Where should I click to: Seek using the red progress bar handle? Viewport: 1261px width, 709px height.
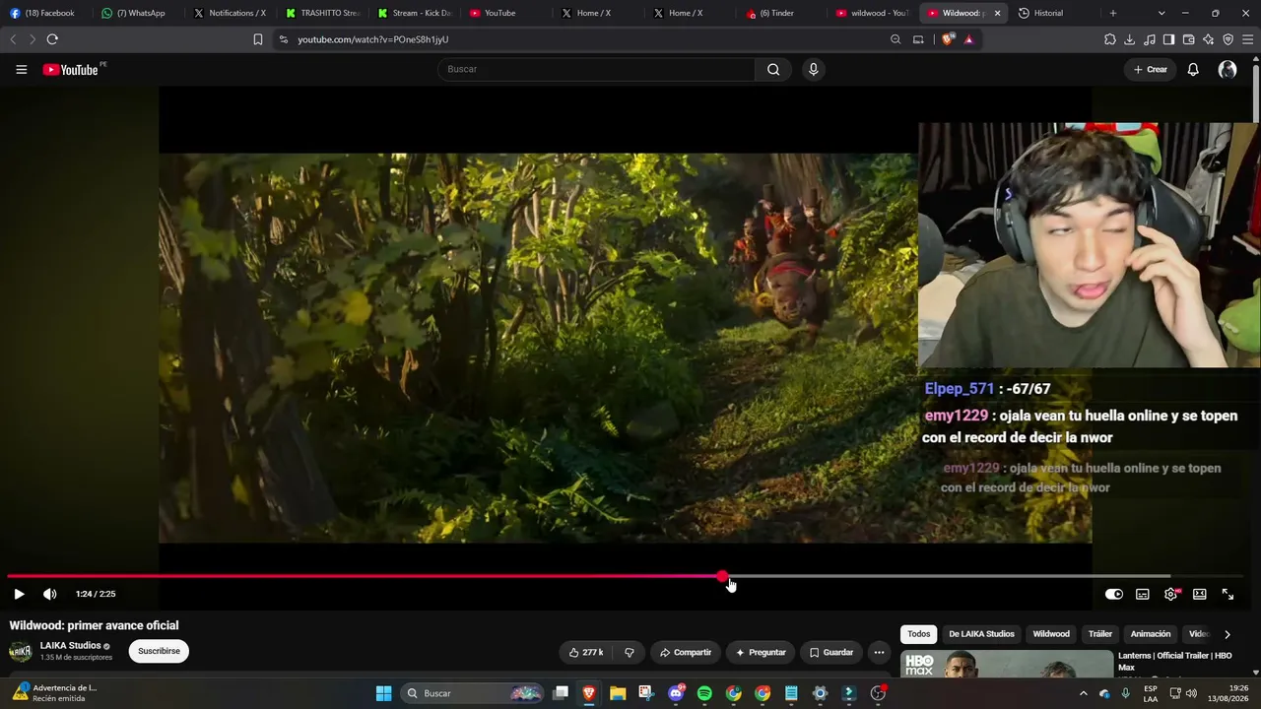723,576
